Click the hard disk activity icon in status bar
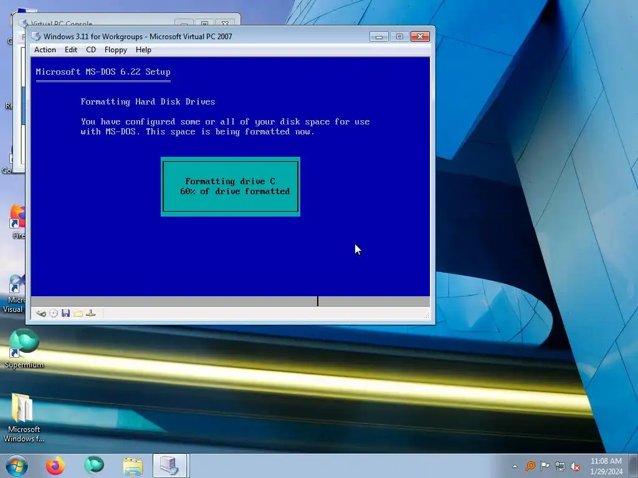638x478 pixels. tap(40, 314)
